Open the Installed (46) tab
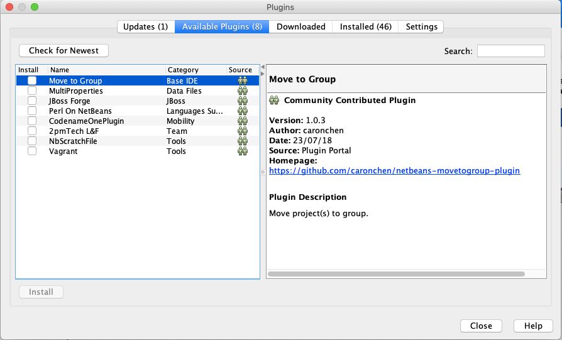 (366, 27)
